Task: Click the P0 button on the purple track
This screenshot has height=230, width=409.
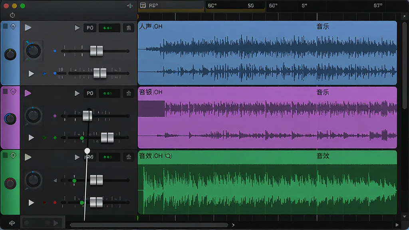Action: pos(90,93)
